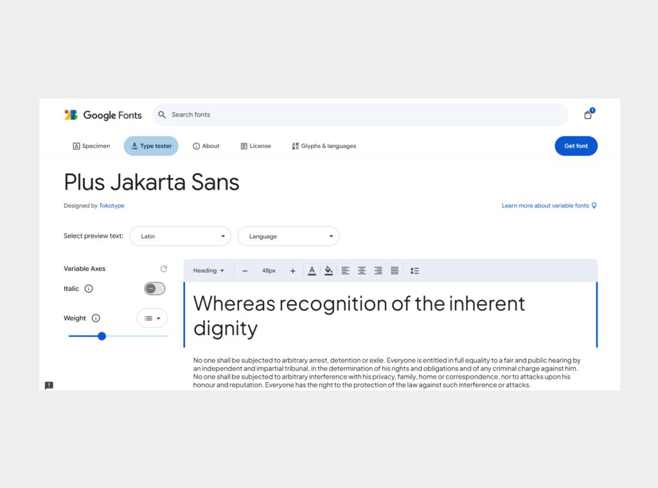This screenshot has width=658, height=488.
Task: Align preview text right
Action: click(378, 271)
